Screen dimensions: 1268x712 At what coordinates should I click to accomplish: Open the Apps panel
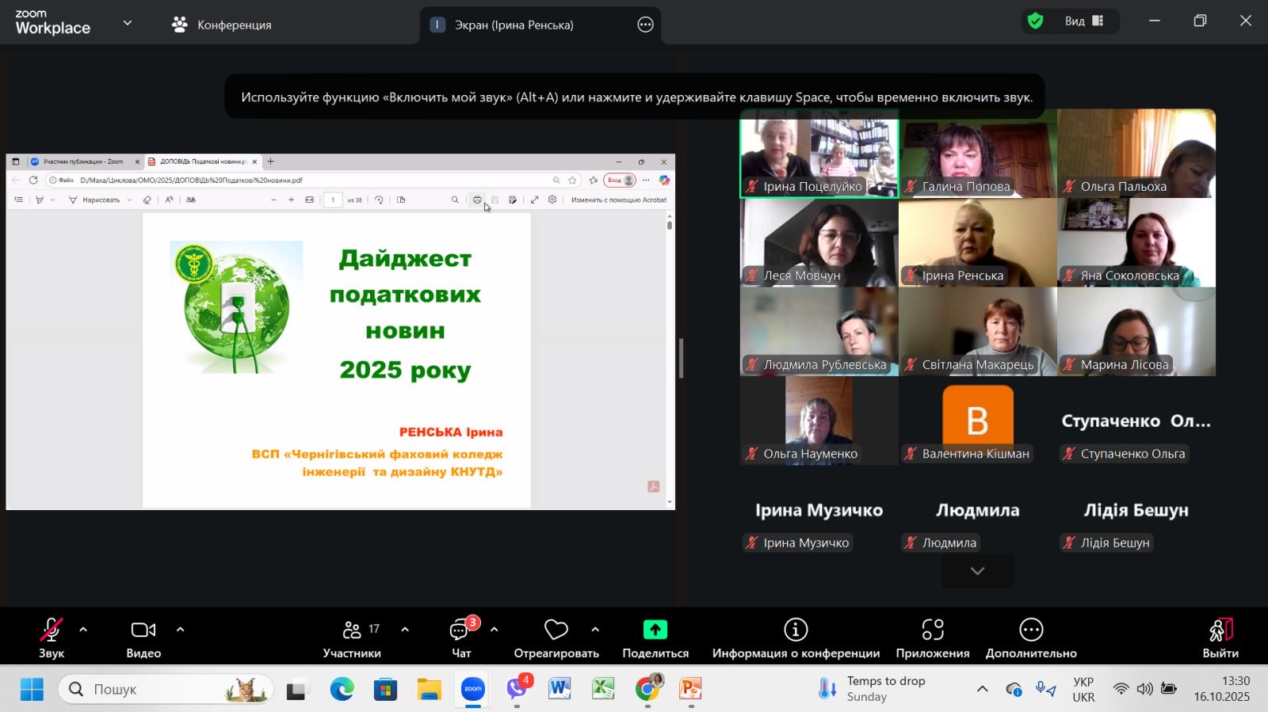tap(932, 638)
